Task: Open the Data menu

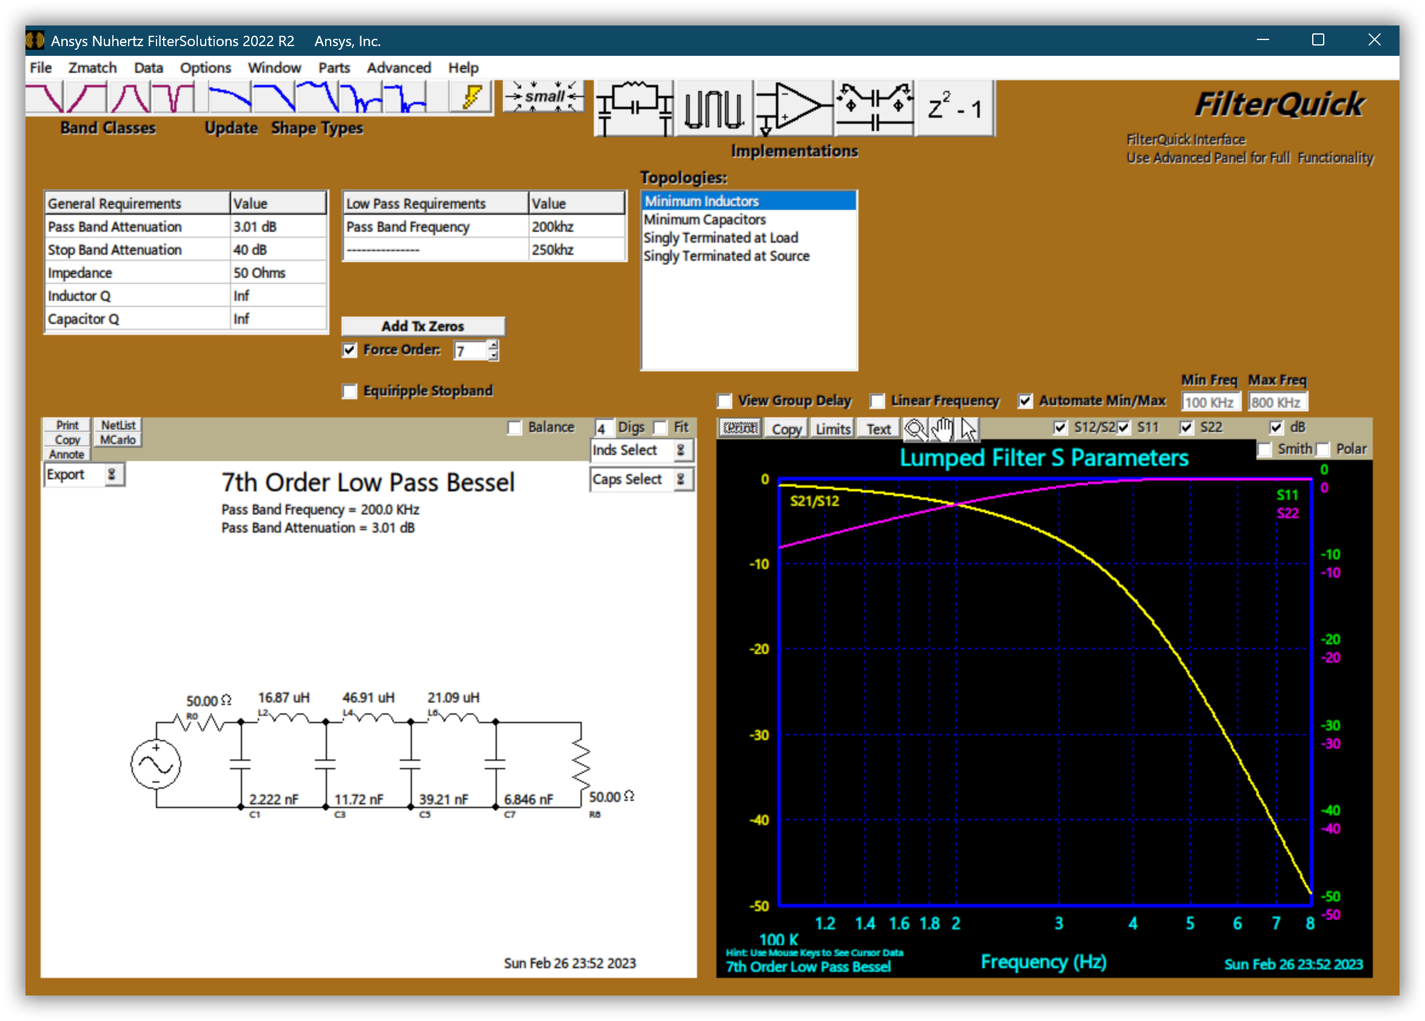Action: tap(148, 68)
